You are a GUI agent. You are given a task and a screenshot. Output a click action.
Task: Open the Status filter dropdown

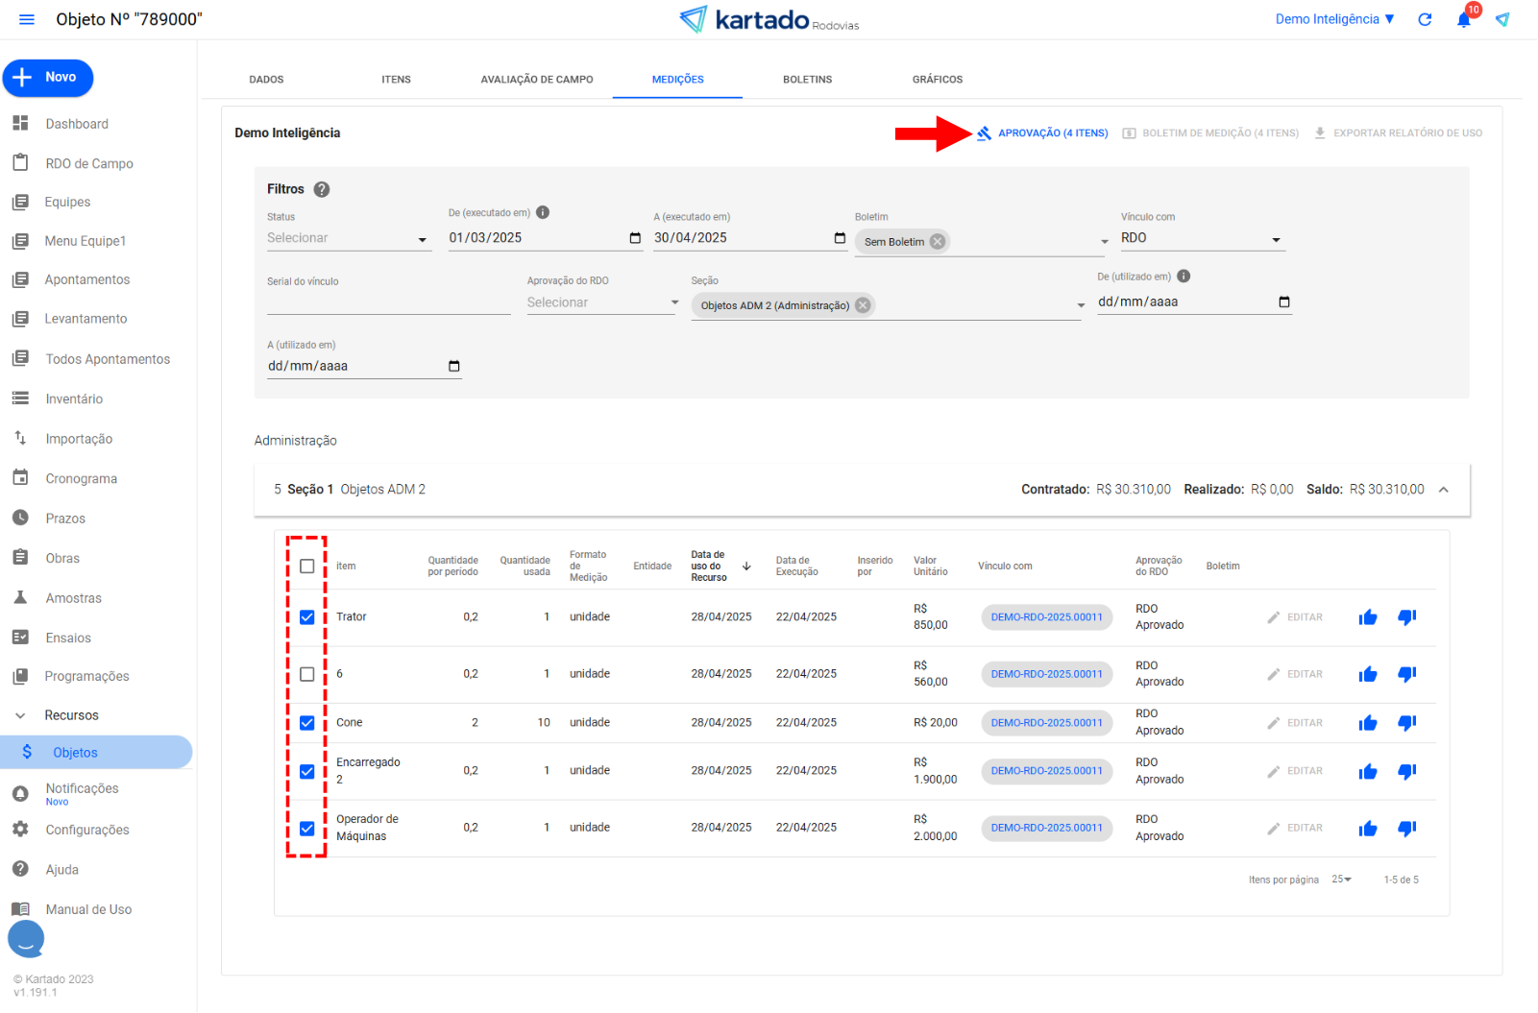point(348,239)
